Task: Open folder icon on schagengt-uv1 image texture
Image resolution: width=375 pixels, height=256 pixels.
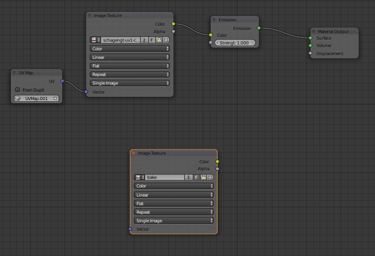Action: pos(160,40)
